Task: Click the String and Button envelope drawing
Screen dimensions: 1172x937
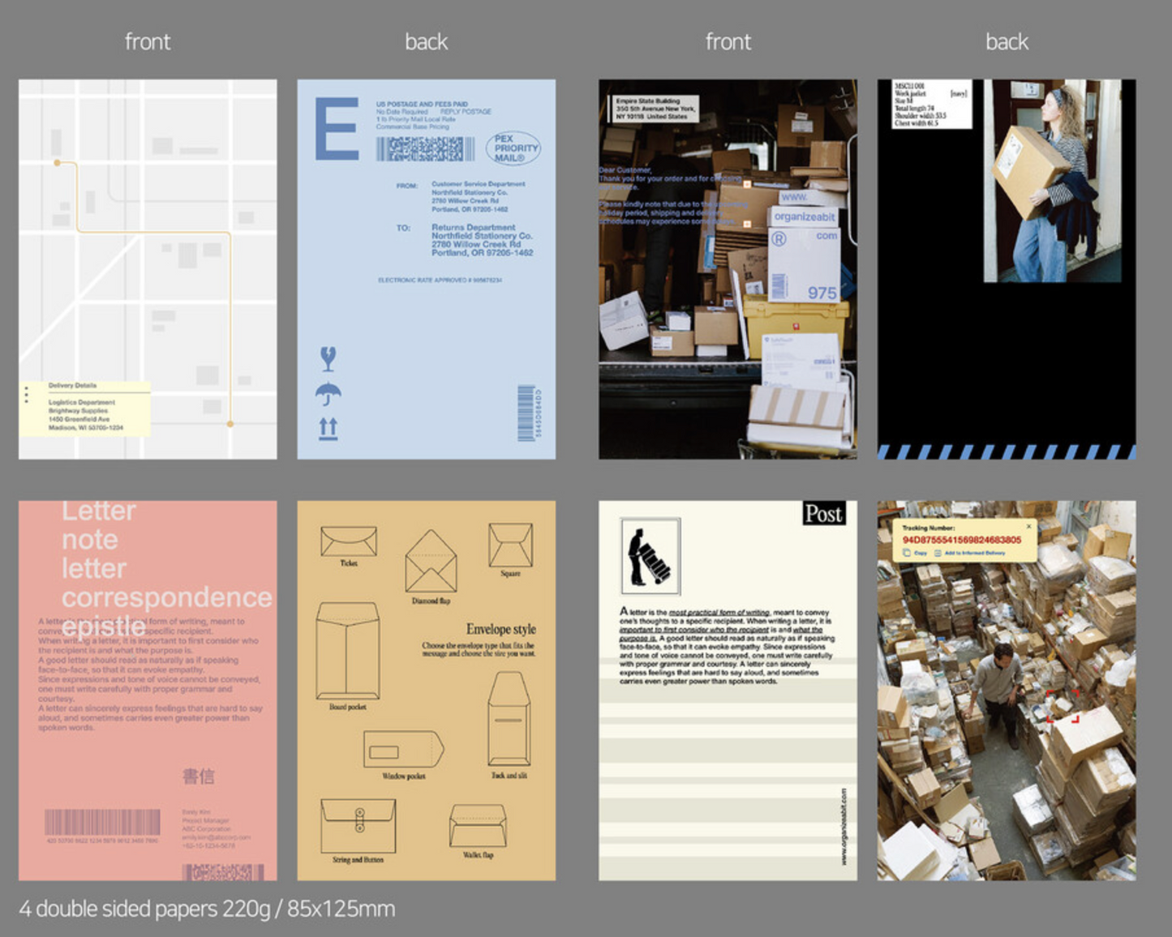Action: click(x=358, y=826)
